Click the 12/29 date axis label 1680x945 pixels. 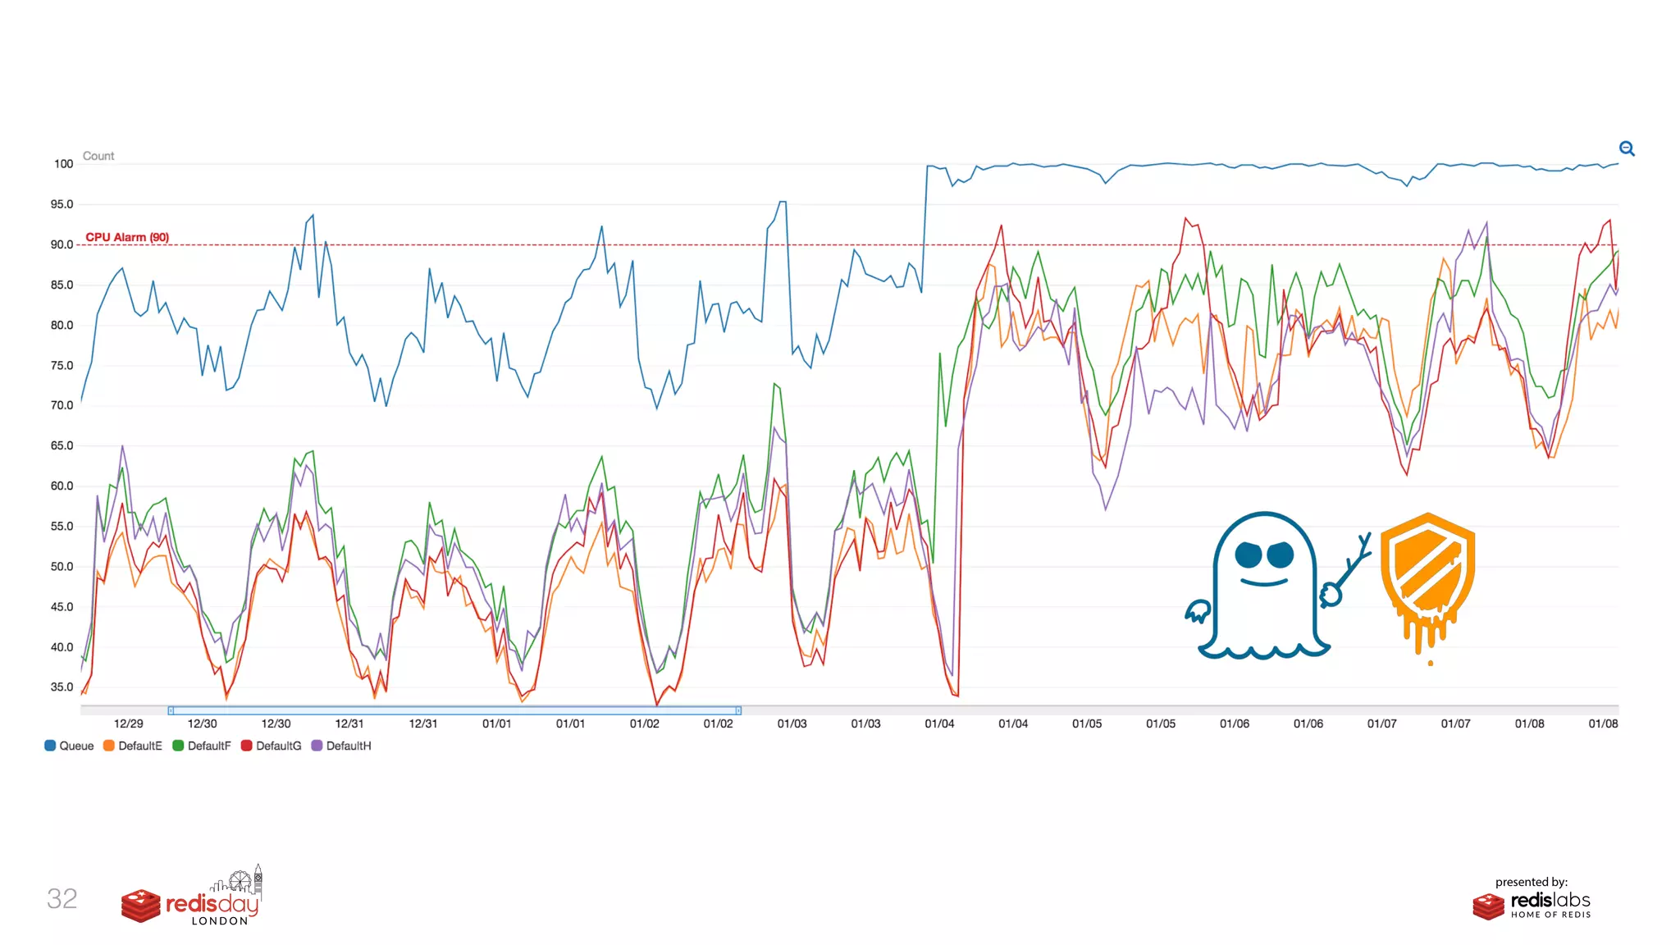pyautogui.click(x=128, y=724)
